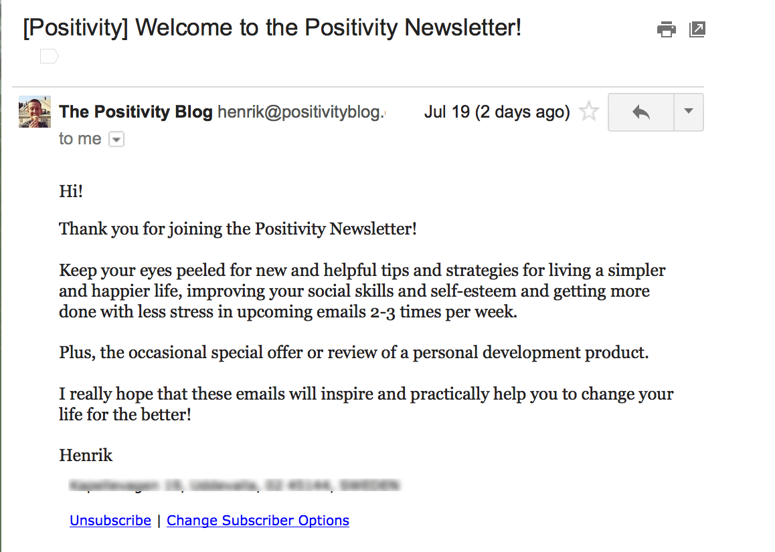
Task: Click the Reply arrow icon
Action: pyautogui.click(x=640, y=112)
